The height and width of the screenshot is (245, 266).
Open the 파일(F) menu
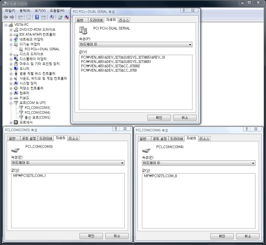click(10, 11)
